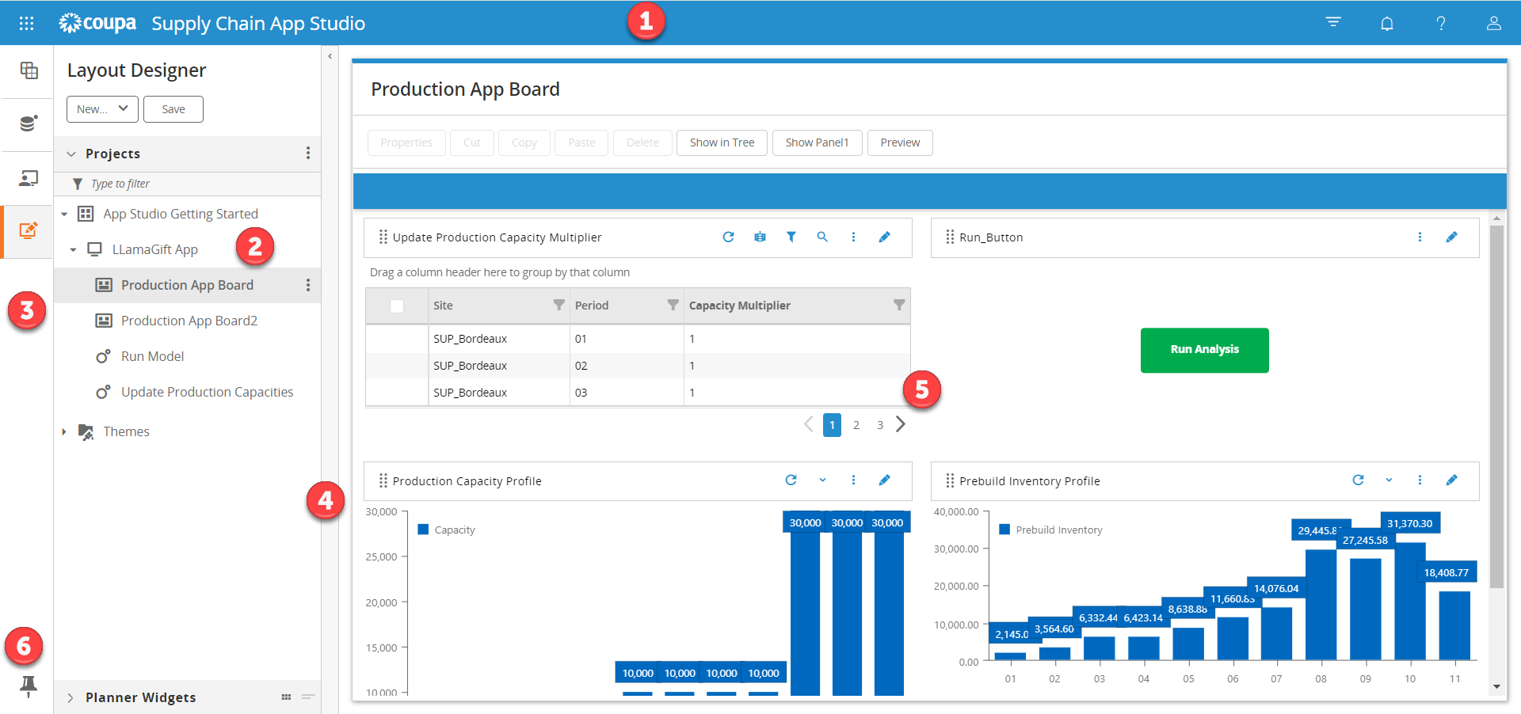Viewport: 1521px width, 714px height.
Task: Check the select-all checkbox in table header
Action: pyautogui.click(x=397, y=306)
